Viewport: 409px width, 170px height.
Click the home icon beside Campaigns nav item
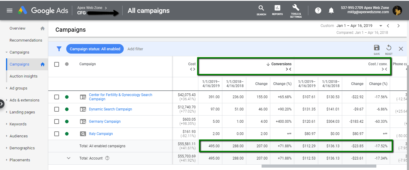point(43,64)
